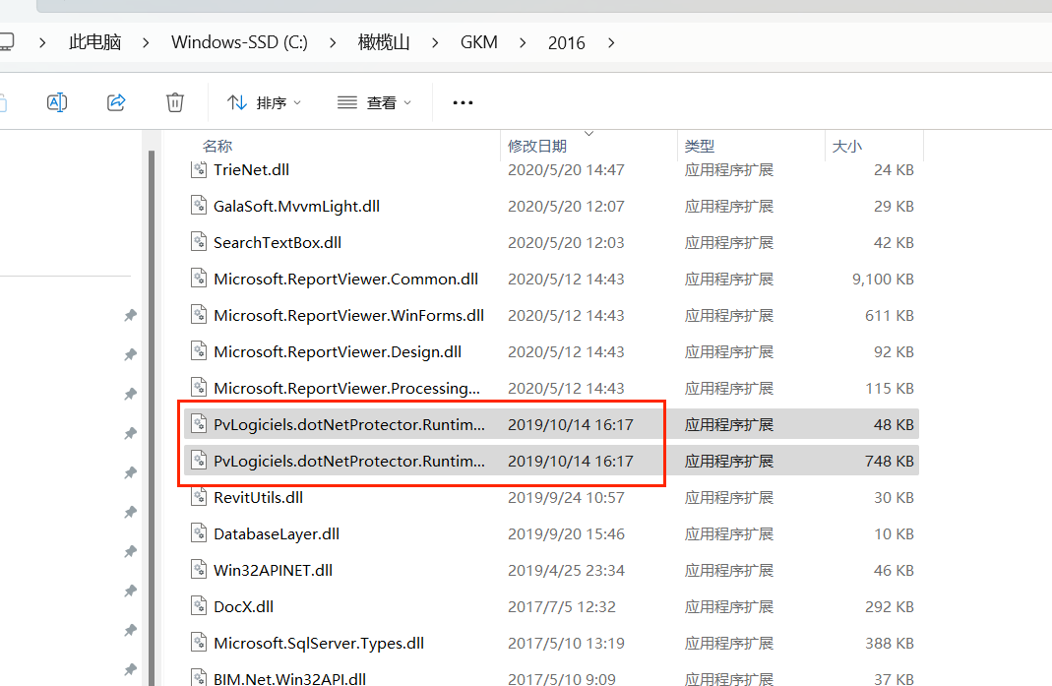Click the Delete trash can icon
Image resolution: width=1052 pixels, height=686 pixels.
(x=174, y=102)
